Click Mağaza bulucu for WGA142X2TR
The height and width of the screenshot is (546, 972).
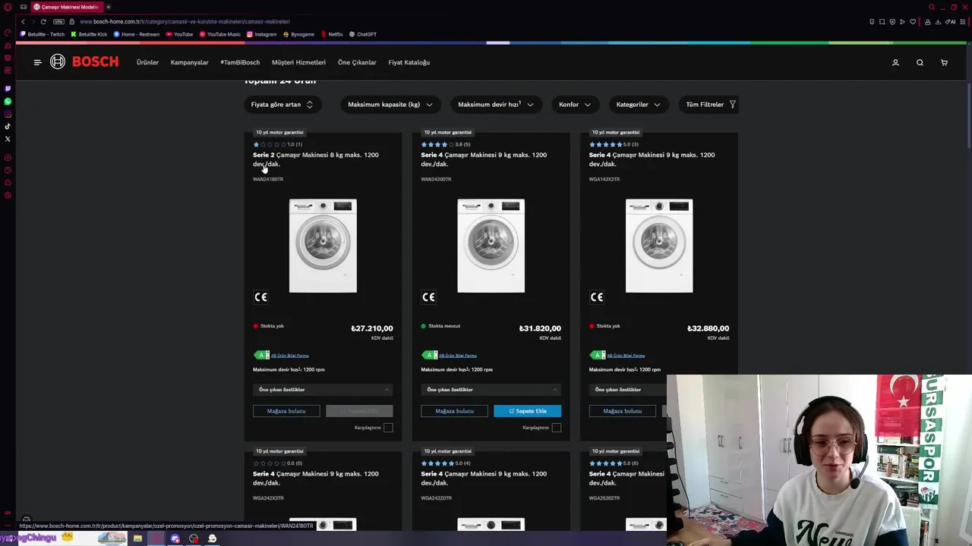623,411
